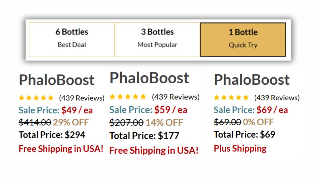Click the Total Price: $177 text
The height and width of the screenshot is (184, 316).
144,136
